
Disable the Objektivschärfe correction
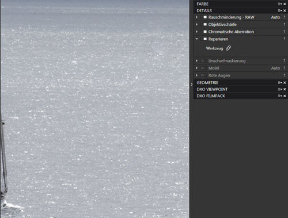tap(205, 24)
